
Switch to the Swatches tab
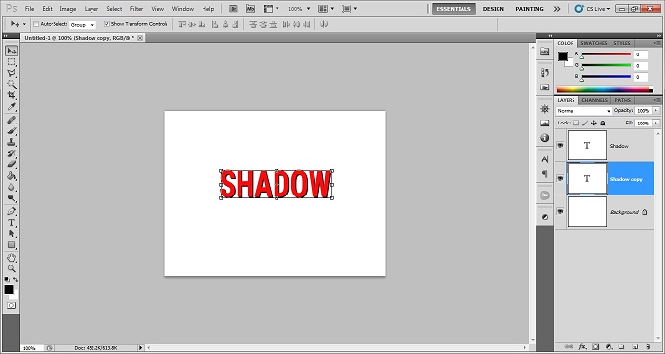coord(594,43)
